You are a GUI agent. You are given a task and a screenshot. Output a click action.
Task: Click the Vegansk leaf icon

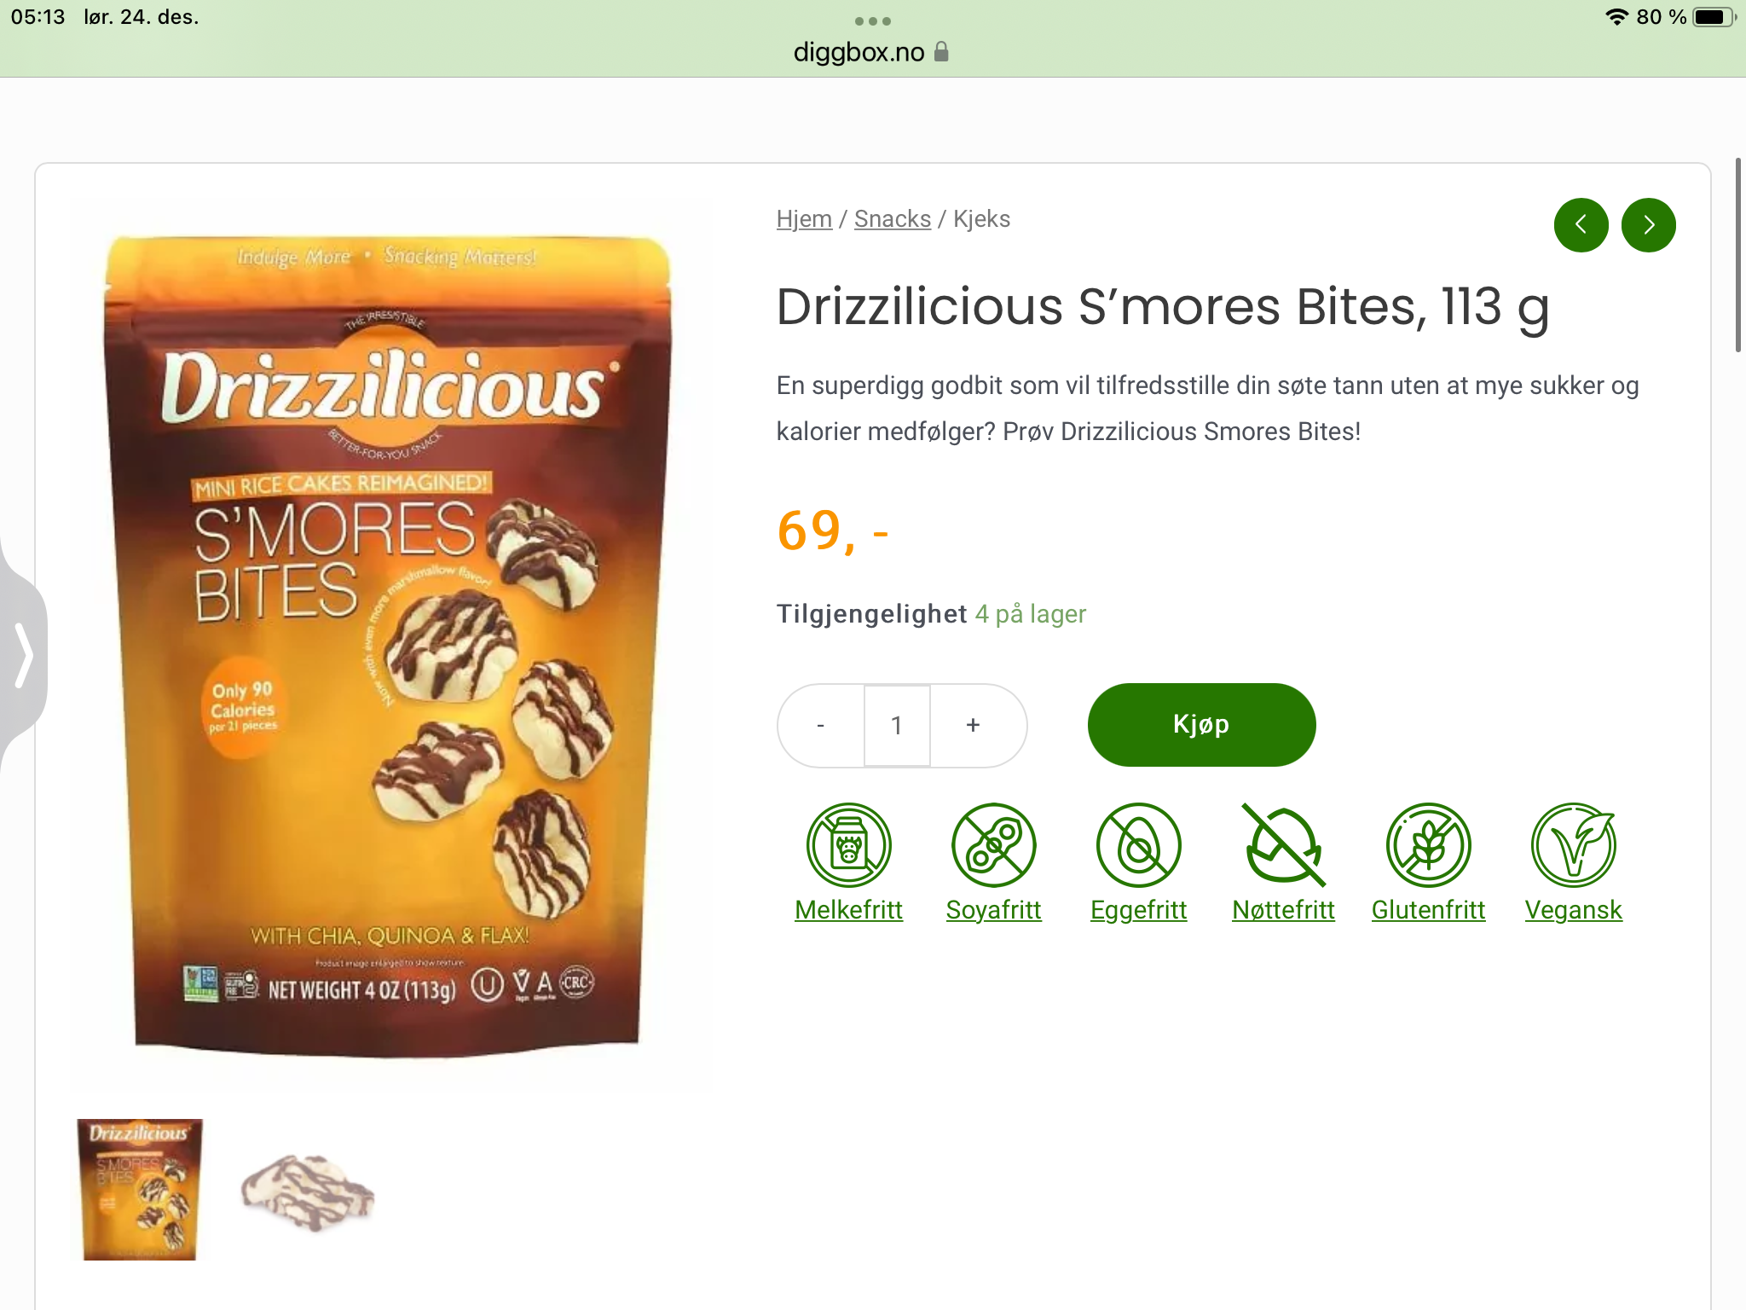click(1573, 845)
